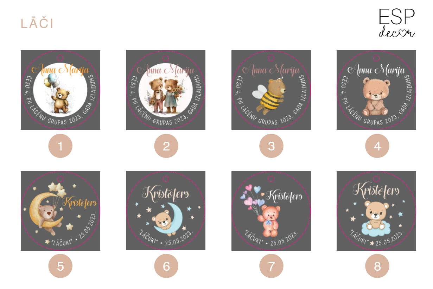Select number badge 8
433x289 pixels.
pyautogui.click(x=377, y=266)
